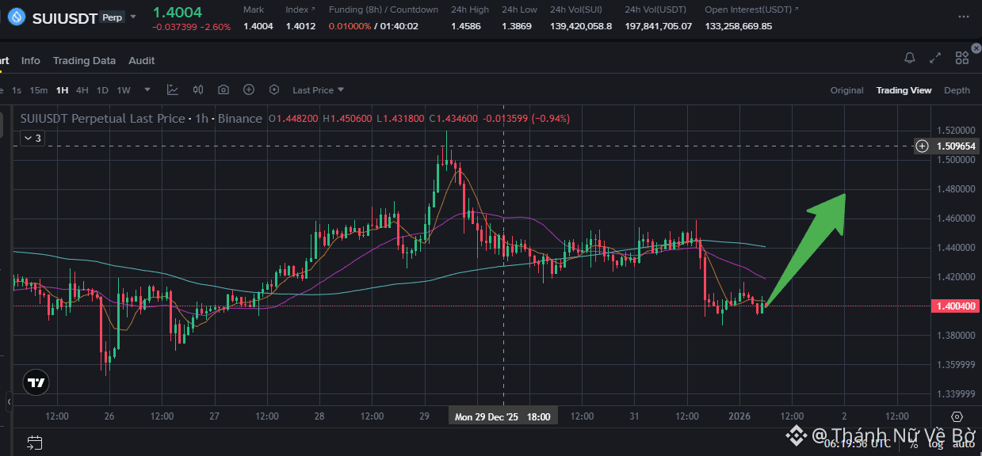982x456 pixels.
Task: Click the 06:19:56 UTC timezone clock
Action: coord(856,444)
